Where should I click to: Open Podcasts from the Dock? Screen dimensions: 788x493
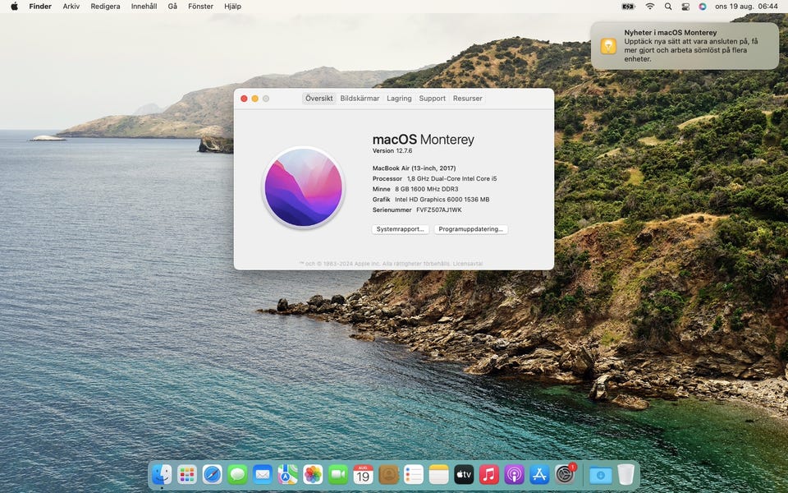pyautogui.click(x=514, y=474)
